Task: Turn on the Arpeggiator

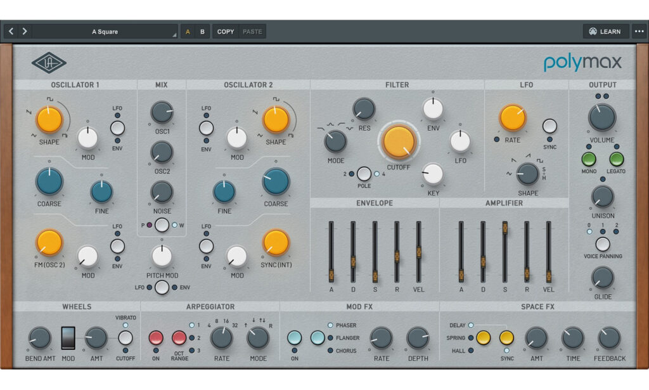Action: 157,338
